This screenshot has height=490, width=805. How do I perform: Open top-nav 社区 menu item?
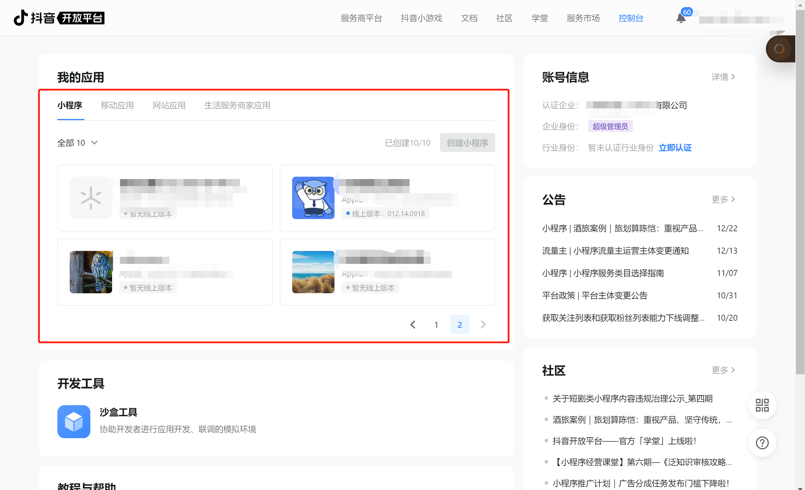click(x=504, y=18)
